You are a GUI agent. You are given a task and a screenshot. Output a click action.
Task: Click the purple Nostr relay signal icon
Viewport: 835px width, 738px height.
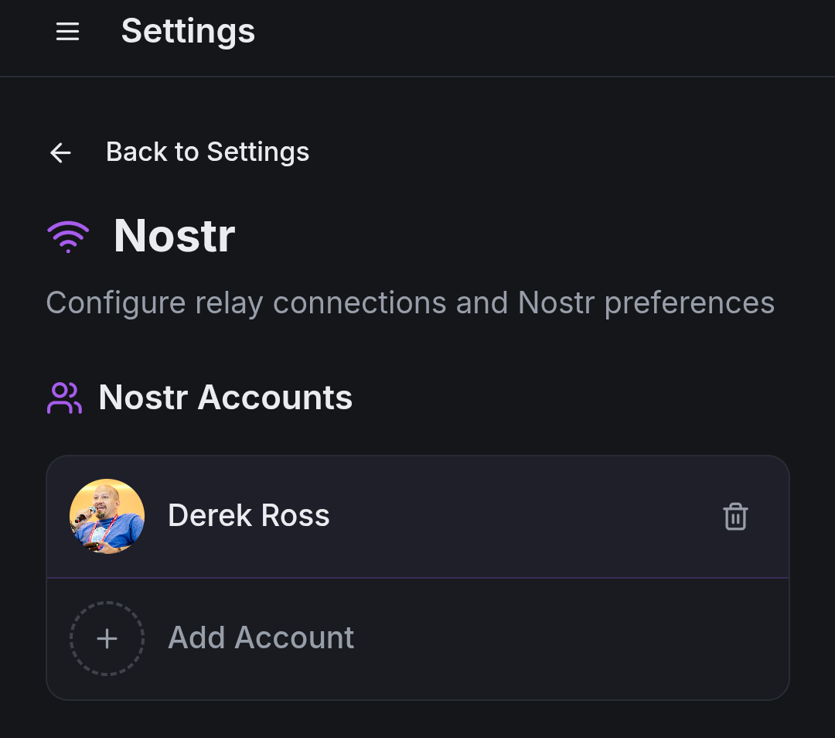67,235
